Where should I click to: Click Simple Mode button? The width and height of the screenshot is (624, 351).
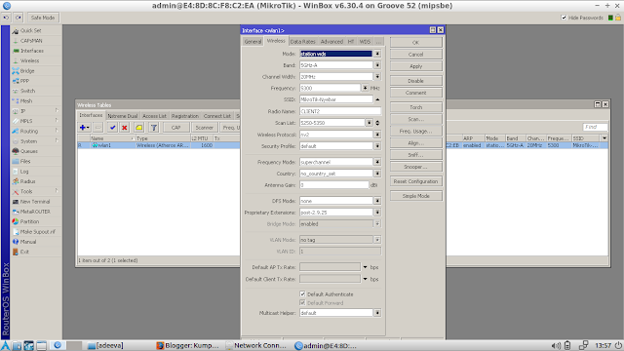[x=416, y=196]
